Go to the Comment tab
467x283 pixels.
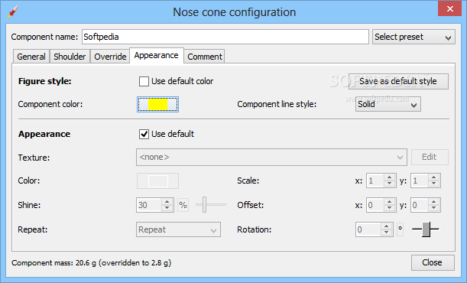(205, 57)
